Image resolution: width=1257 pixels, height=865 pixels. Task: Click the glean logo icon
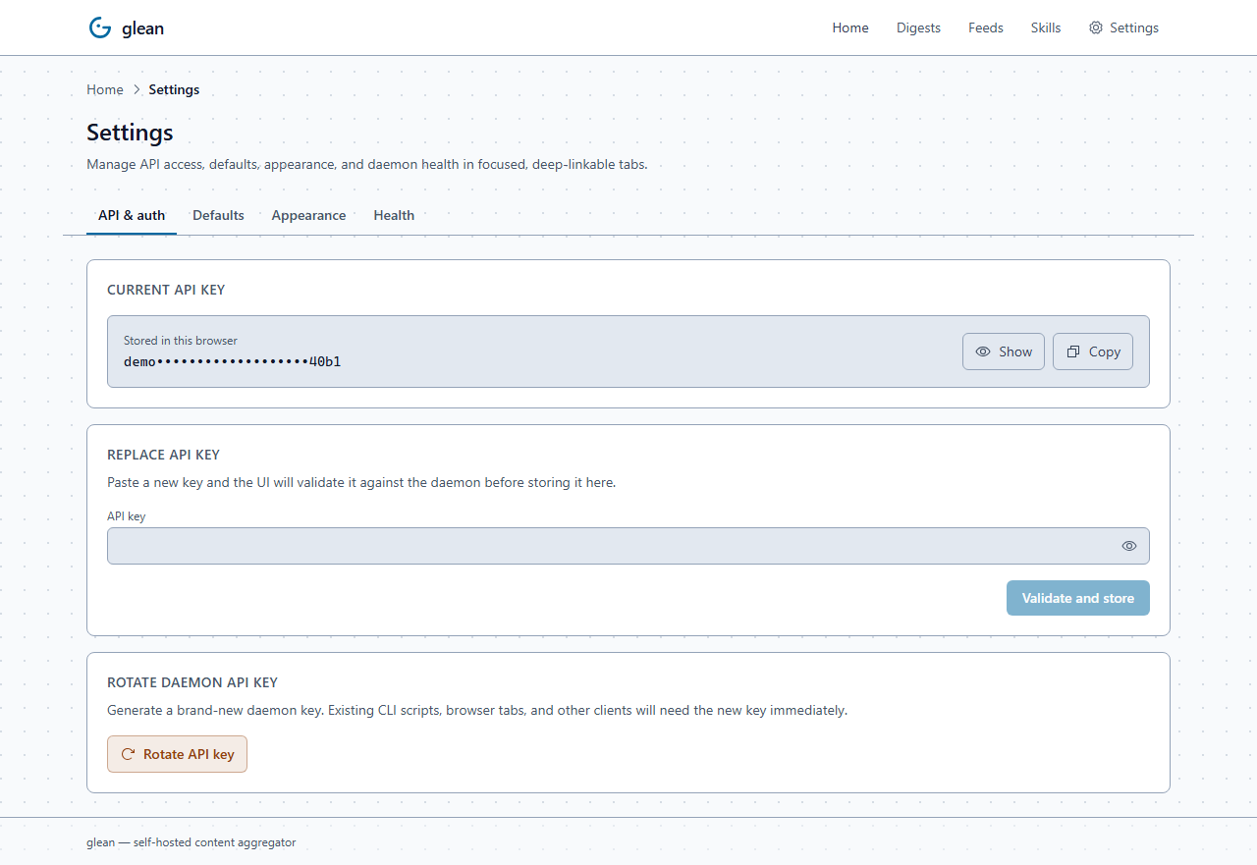(99, 27)
